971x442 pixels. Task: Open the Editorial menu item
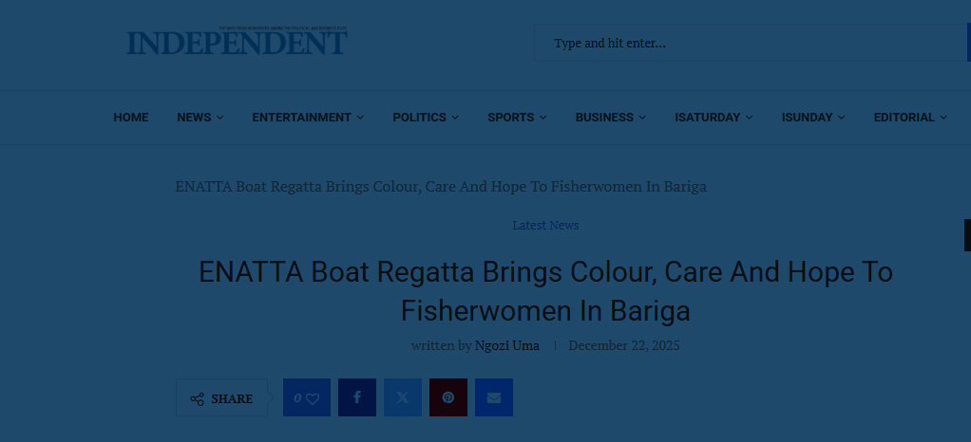pos(909,118)
